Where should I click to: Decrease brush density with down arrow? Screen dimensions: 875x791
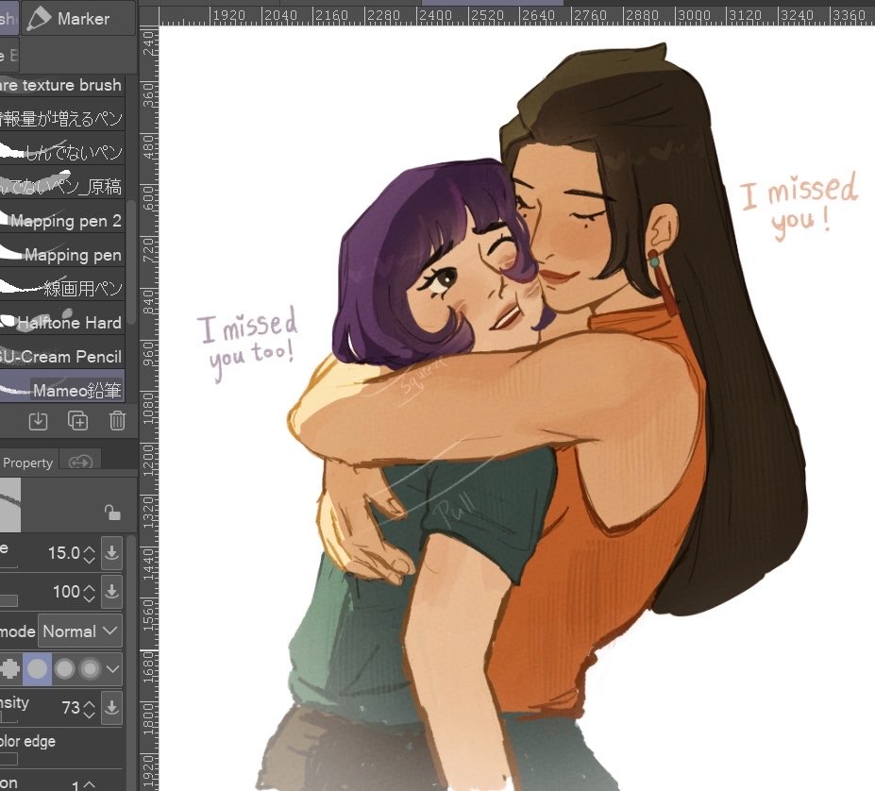(90, 714)
